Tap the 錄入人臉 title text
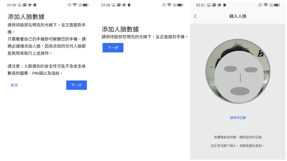287x161 pixels. click(238, 16)
